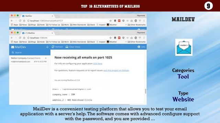Open the Contact Form email in inbox list
The width and height of the screenshot is (220, 123).
coord(29,60)
